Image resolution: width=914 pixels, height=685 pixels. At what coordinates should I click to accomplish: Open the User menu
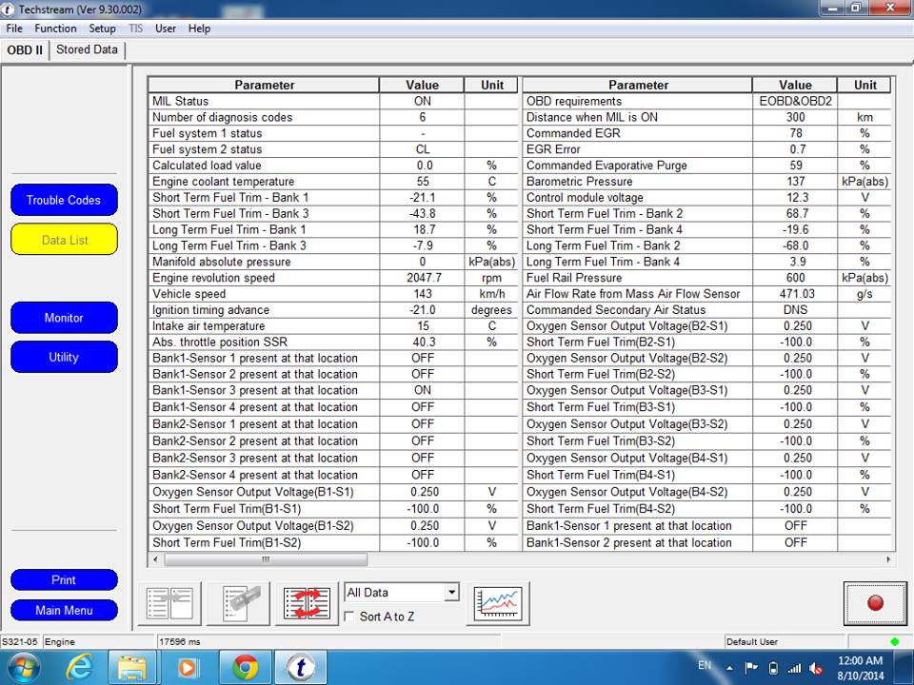point(166,29)
